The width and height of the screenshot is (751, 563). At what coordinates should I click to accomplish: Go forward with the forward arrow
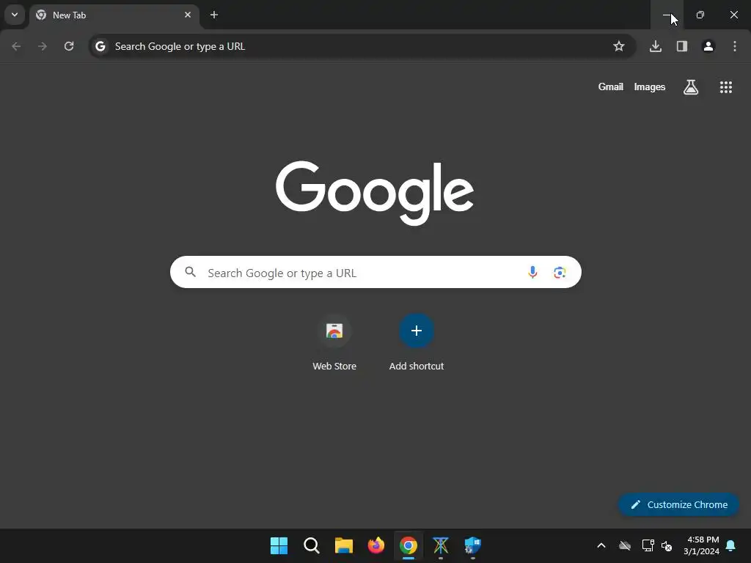(x=43, y=46)
